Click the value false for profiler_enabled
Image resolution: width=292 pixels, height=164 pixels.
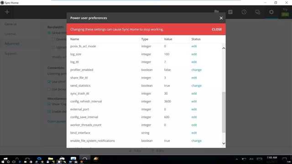tap(167, 70)
